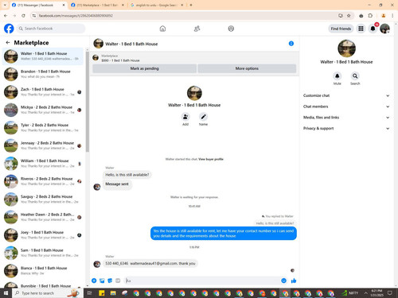398x298 pixels.
Task: Expand Chat members section
Action: click(x=346, y=106)
